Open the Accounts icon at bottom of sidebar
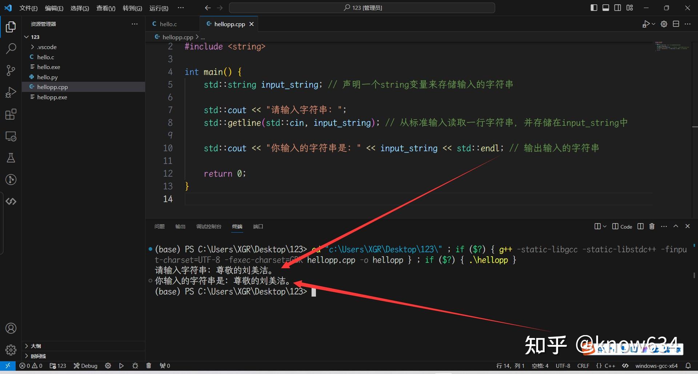Image resolution: width=698 pixels, height=374 pixels. pyautogui.click(x=11, y=328)
